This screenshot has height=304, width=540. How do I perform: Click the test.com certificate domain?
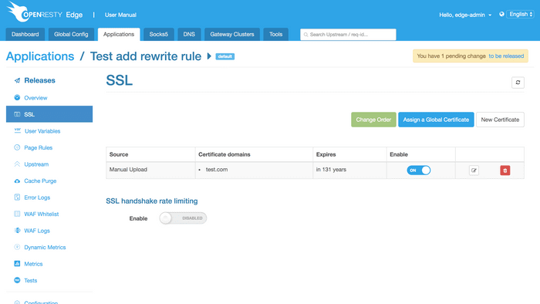pos(217,170)
